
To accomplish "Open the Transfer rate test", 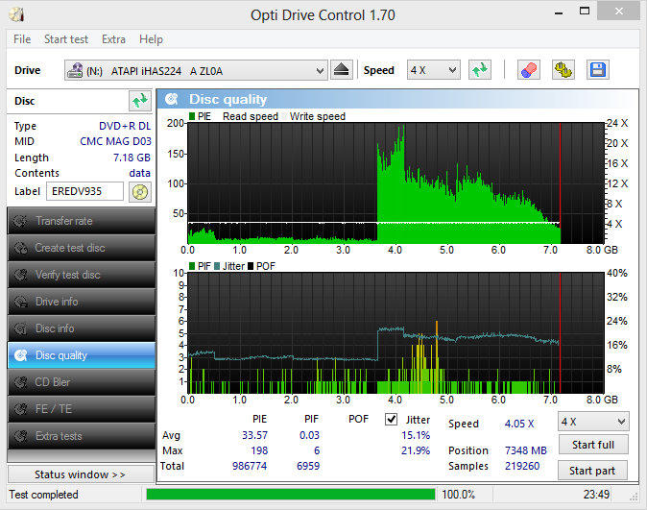I will point(82,221).
